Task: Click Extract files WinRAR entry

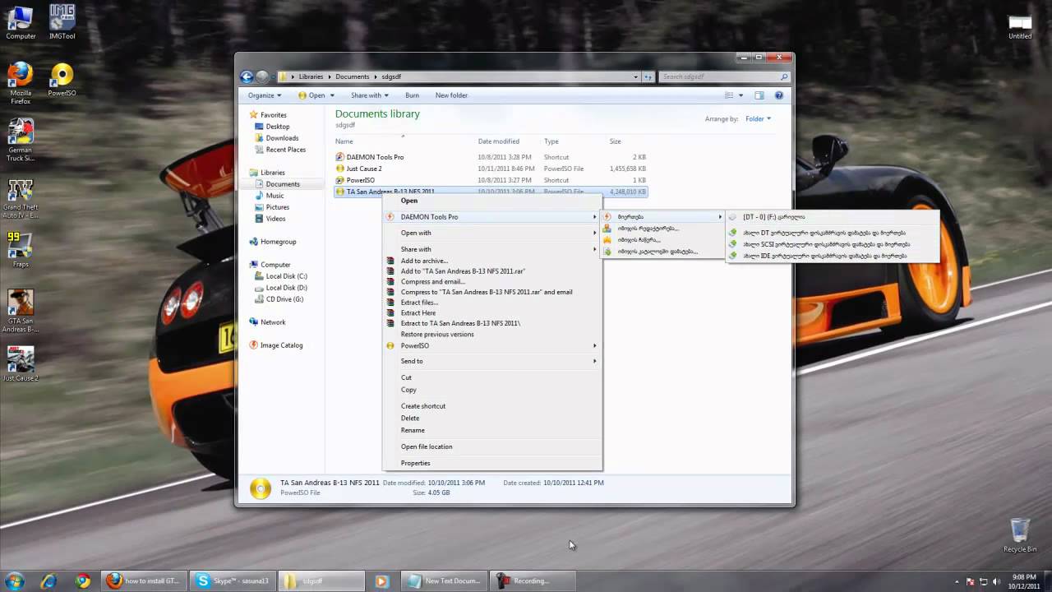Action: coord(491,303)
